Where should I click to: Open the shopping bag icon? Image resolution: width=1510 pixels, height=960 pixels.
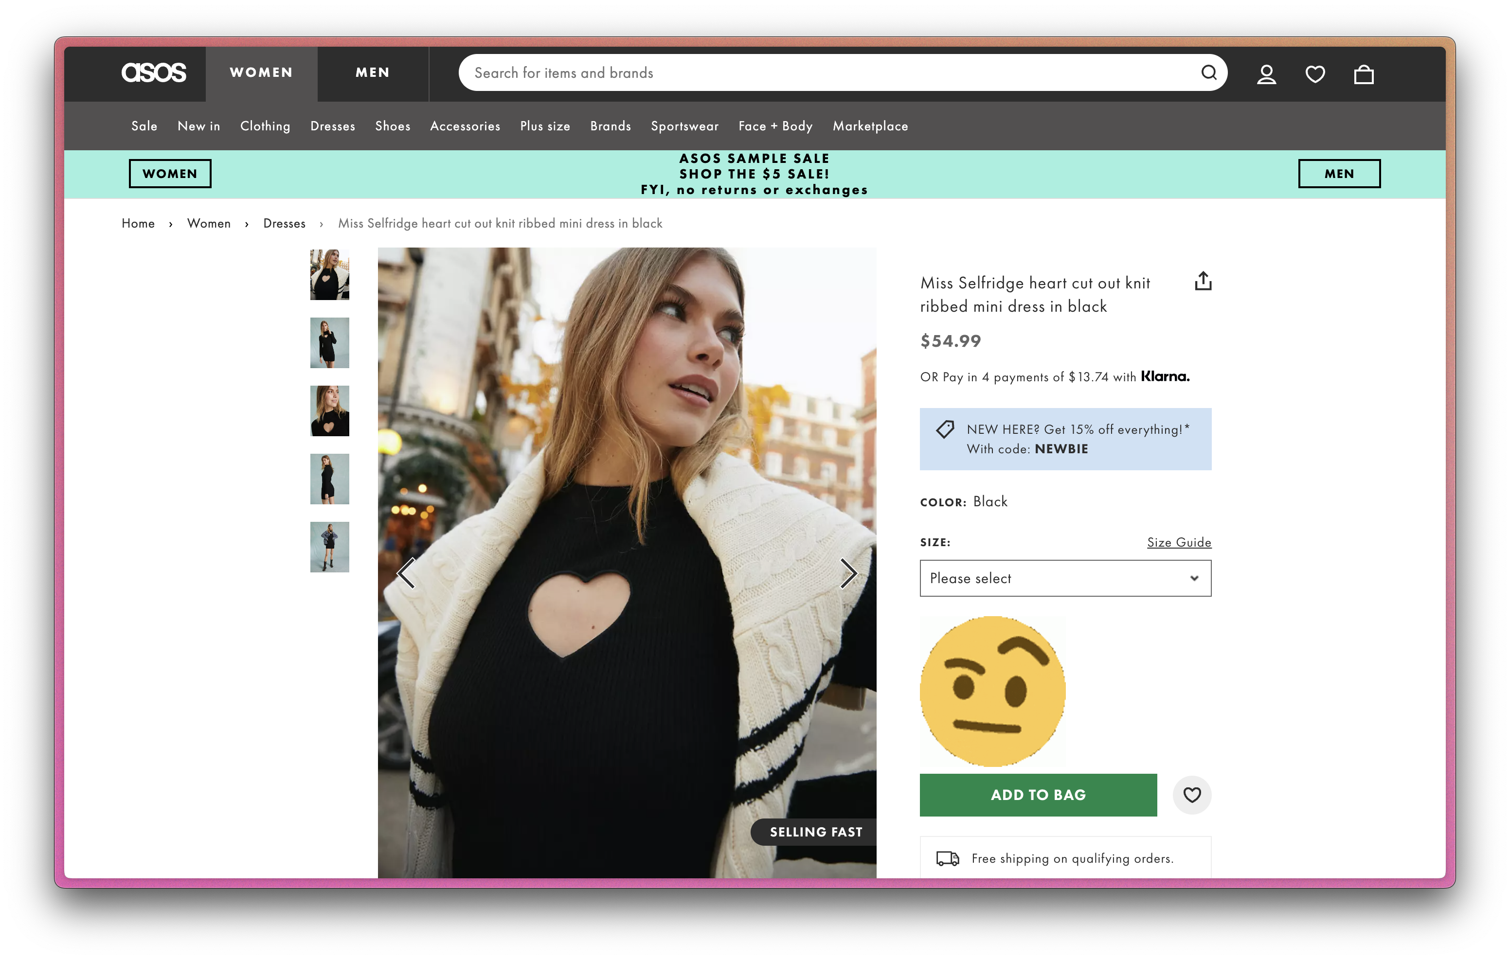1363,74
